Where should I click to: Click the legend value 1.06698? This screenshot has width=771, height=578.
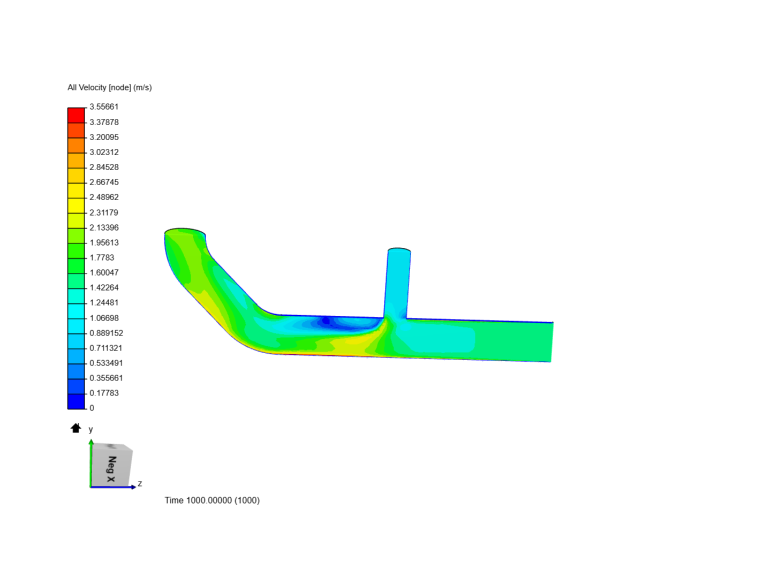pyautogui.click(x=104, y=318)
